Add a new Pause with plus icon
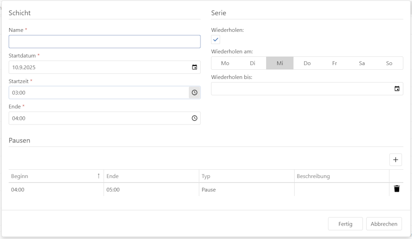412x239 pixels. (x=395, y=160)
